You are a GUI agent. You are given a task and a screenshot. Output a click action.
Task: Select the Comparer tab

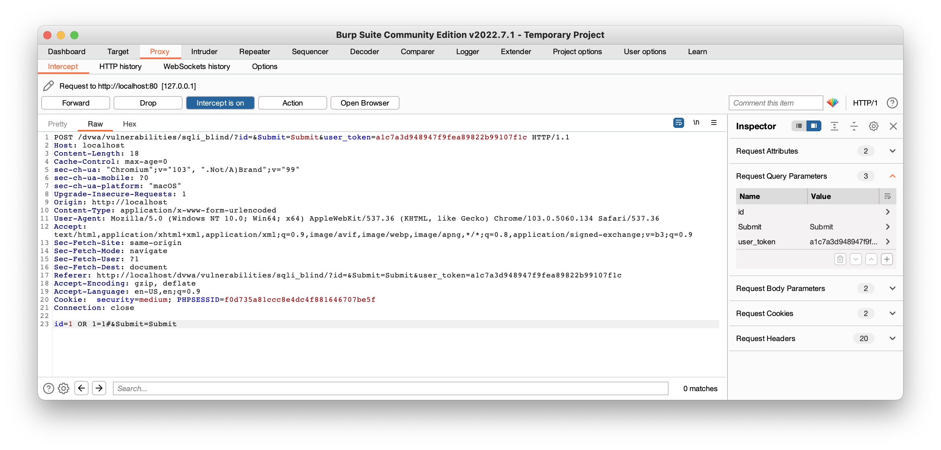pyautogui.click(x=417, y=51)
